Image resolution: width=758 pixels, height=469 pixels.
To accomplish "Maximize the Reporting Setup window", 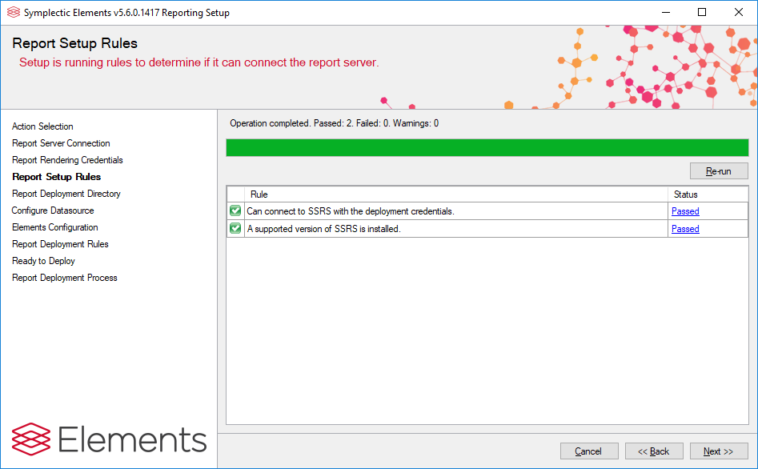I will (702, 13).
